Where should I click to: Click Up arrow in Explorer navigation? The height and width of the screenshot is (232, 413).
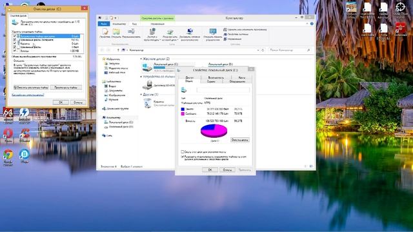point(118,50)
